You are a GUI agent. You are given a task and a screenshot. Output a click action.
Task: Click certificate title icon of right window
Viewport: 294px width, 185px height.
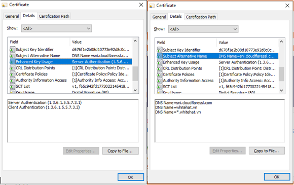tap(152, 6)
